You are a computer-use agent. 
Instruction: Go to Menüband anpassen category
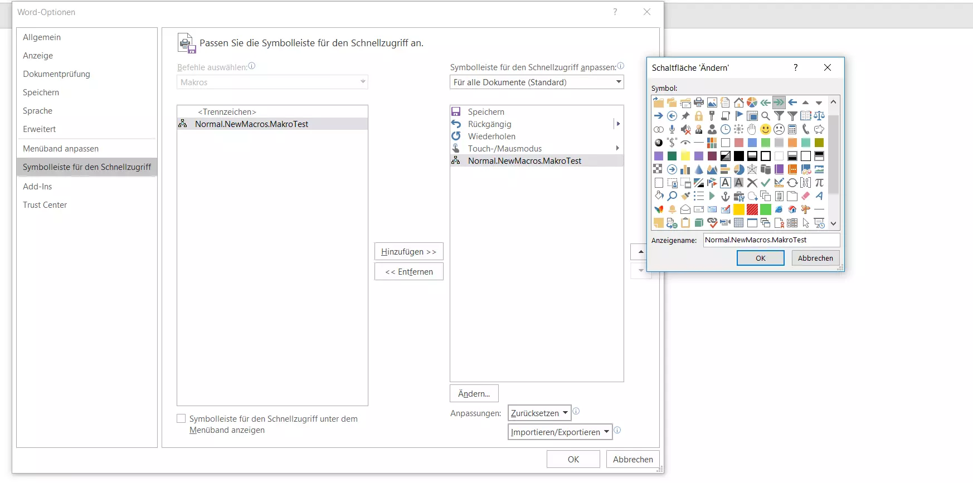pyautogui.click(x=61, y=148)
